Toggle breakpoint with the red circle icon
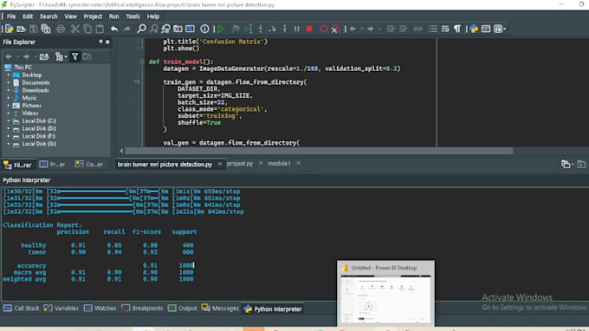 click(x=323, y=29)
